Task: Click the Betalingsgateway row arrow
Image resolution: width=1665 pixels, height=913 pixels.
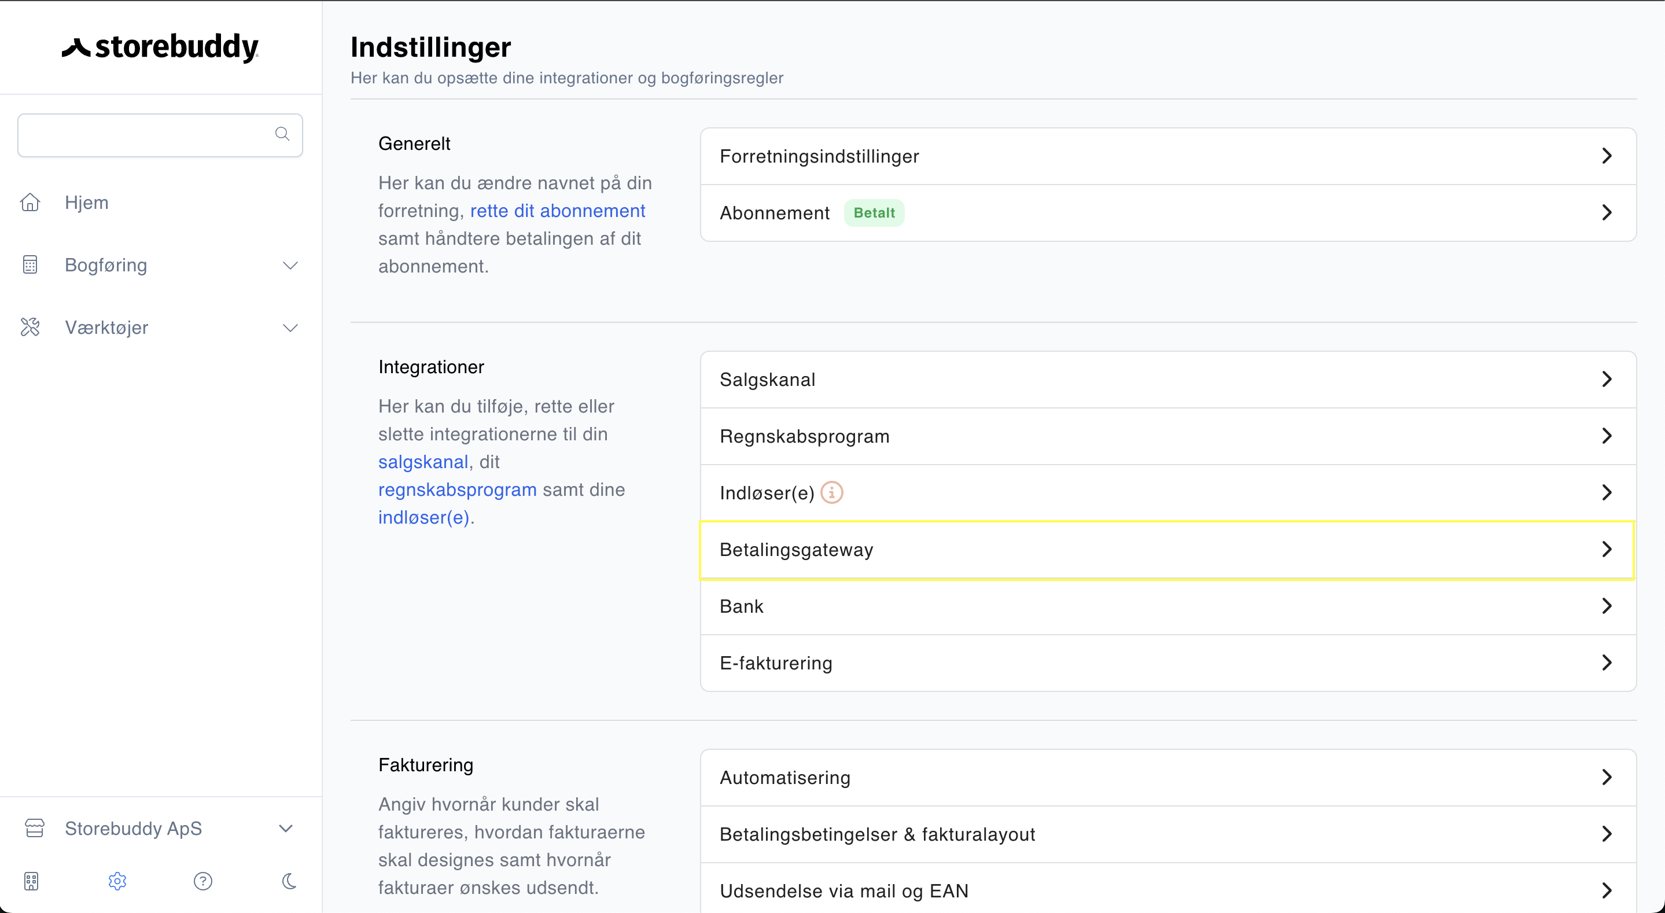Action: pyautogui.click(x=1607, y=550)
